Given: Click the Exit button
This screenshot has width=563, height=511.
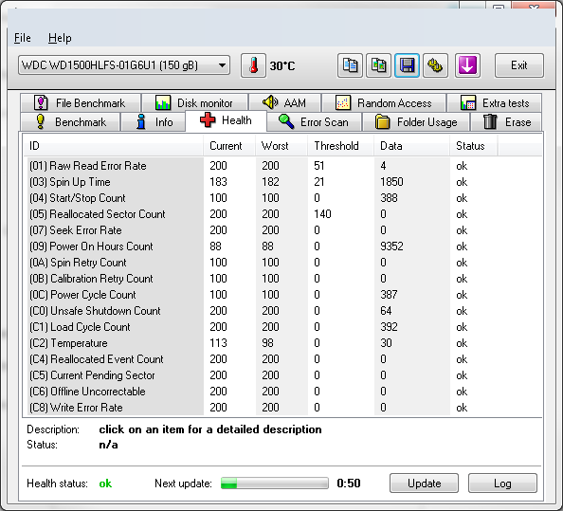Looking at the screenshot, I should tap(518, 65).
